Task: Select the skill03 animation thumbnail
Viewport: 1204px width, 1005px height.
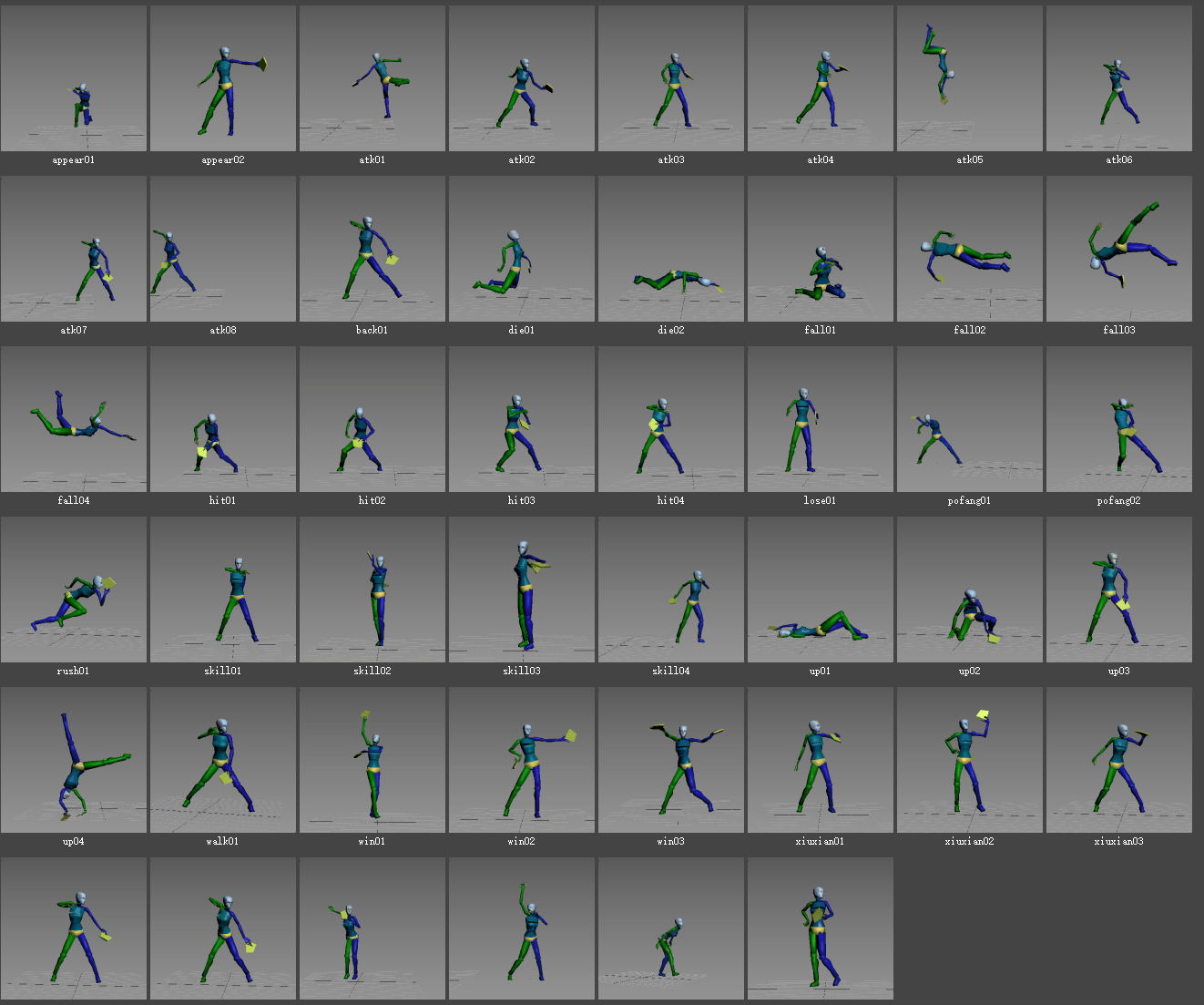Action: click(522, 590)
